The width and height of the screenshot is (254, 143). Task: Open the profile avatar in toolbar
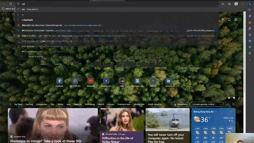[x=236, y=4]
